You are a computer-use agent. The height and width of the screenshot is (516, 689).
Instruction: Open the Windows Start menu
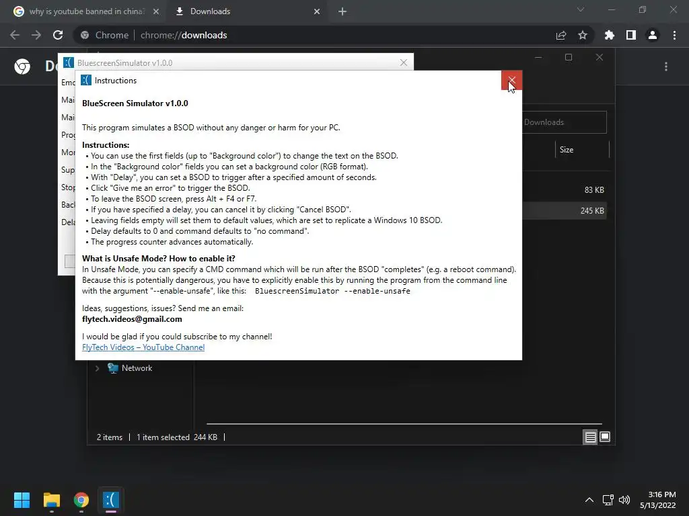click(22, 500)
